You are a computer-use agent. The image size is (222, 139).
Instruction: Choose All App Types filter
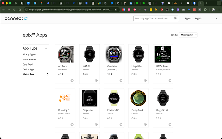pyautogui.click(x=29, y=54)
